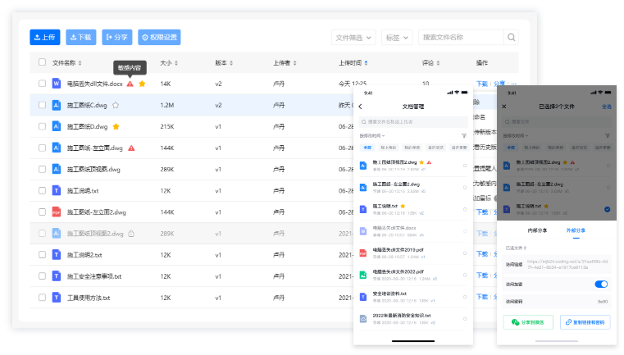
Task: Click the dwg file icon of 施工图纸D.dwg
Action: (x=57, y=126)
